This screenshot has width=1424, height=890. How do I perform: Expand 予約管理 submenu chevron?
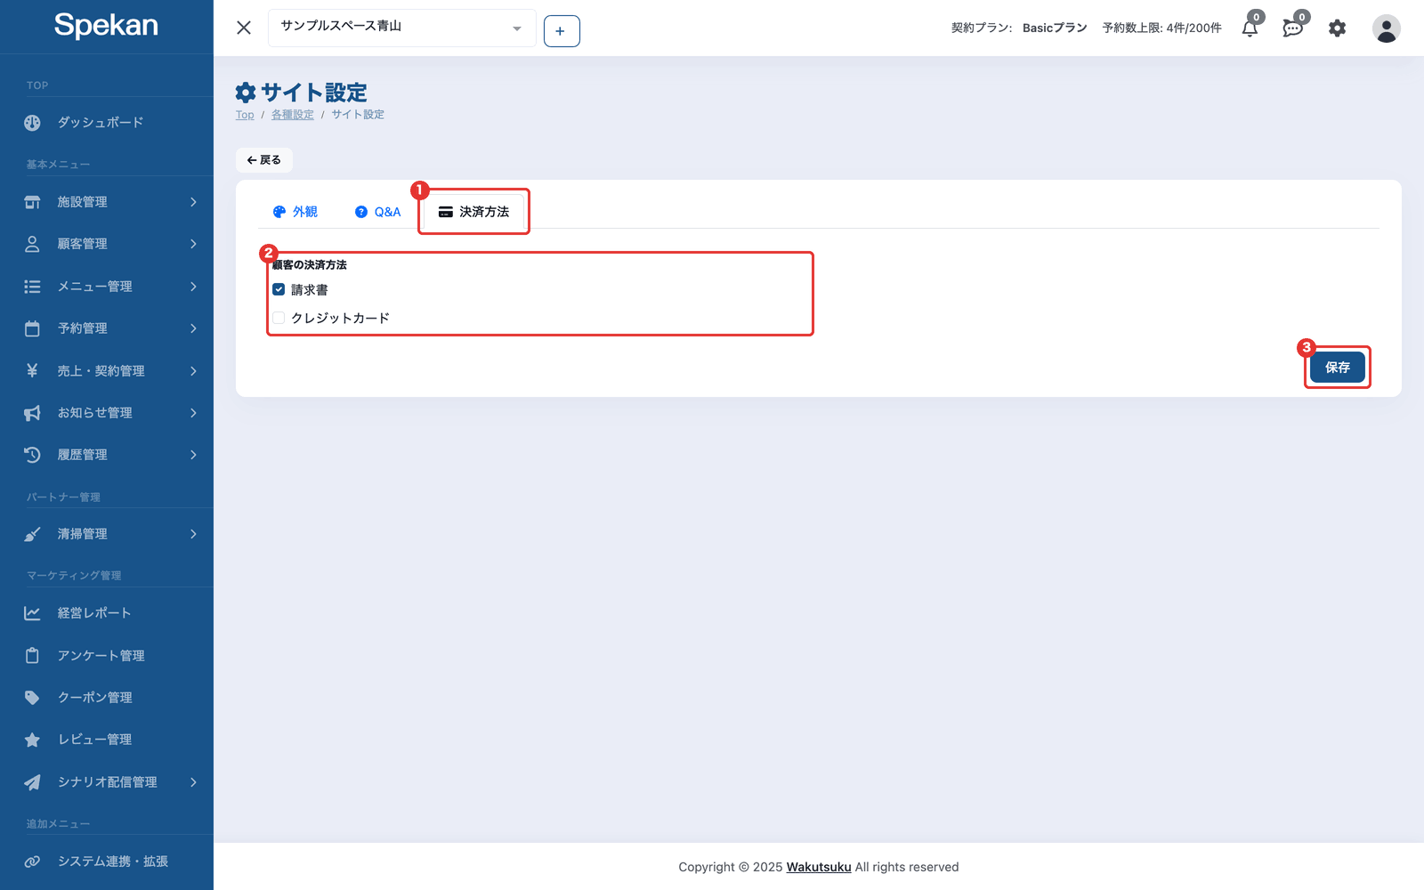click(193, 328)
